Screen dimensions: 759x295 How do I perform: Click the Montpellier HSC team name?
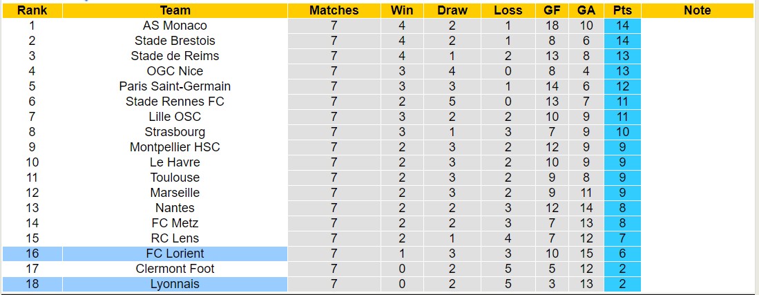[175, 147]
